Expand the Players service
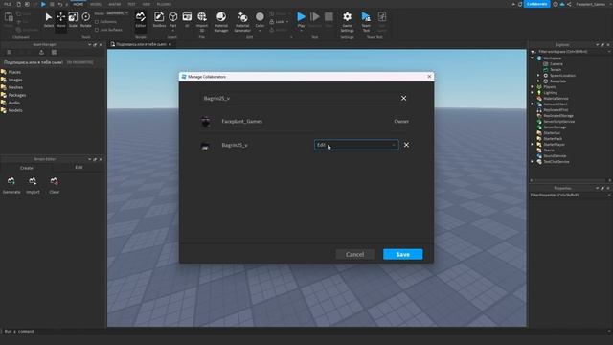The image size is (613, 345). point(533,87)
